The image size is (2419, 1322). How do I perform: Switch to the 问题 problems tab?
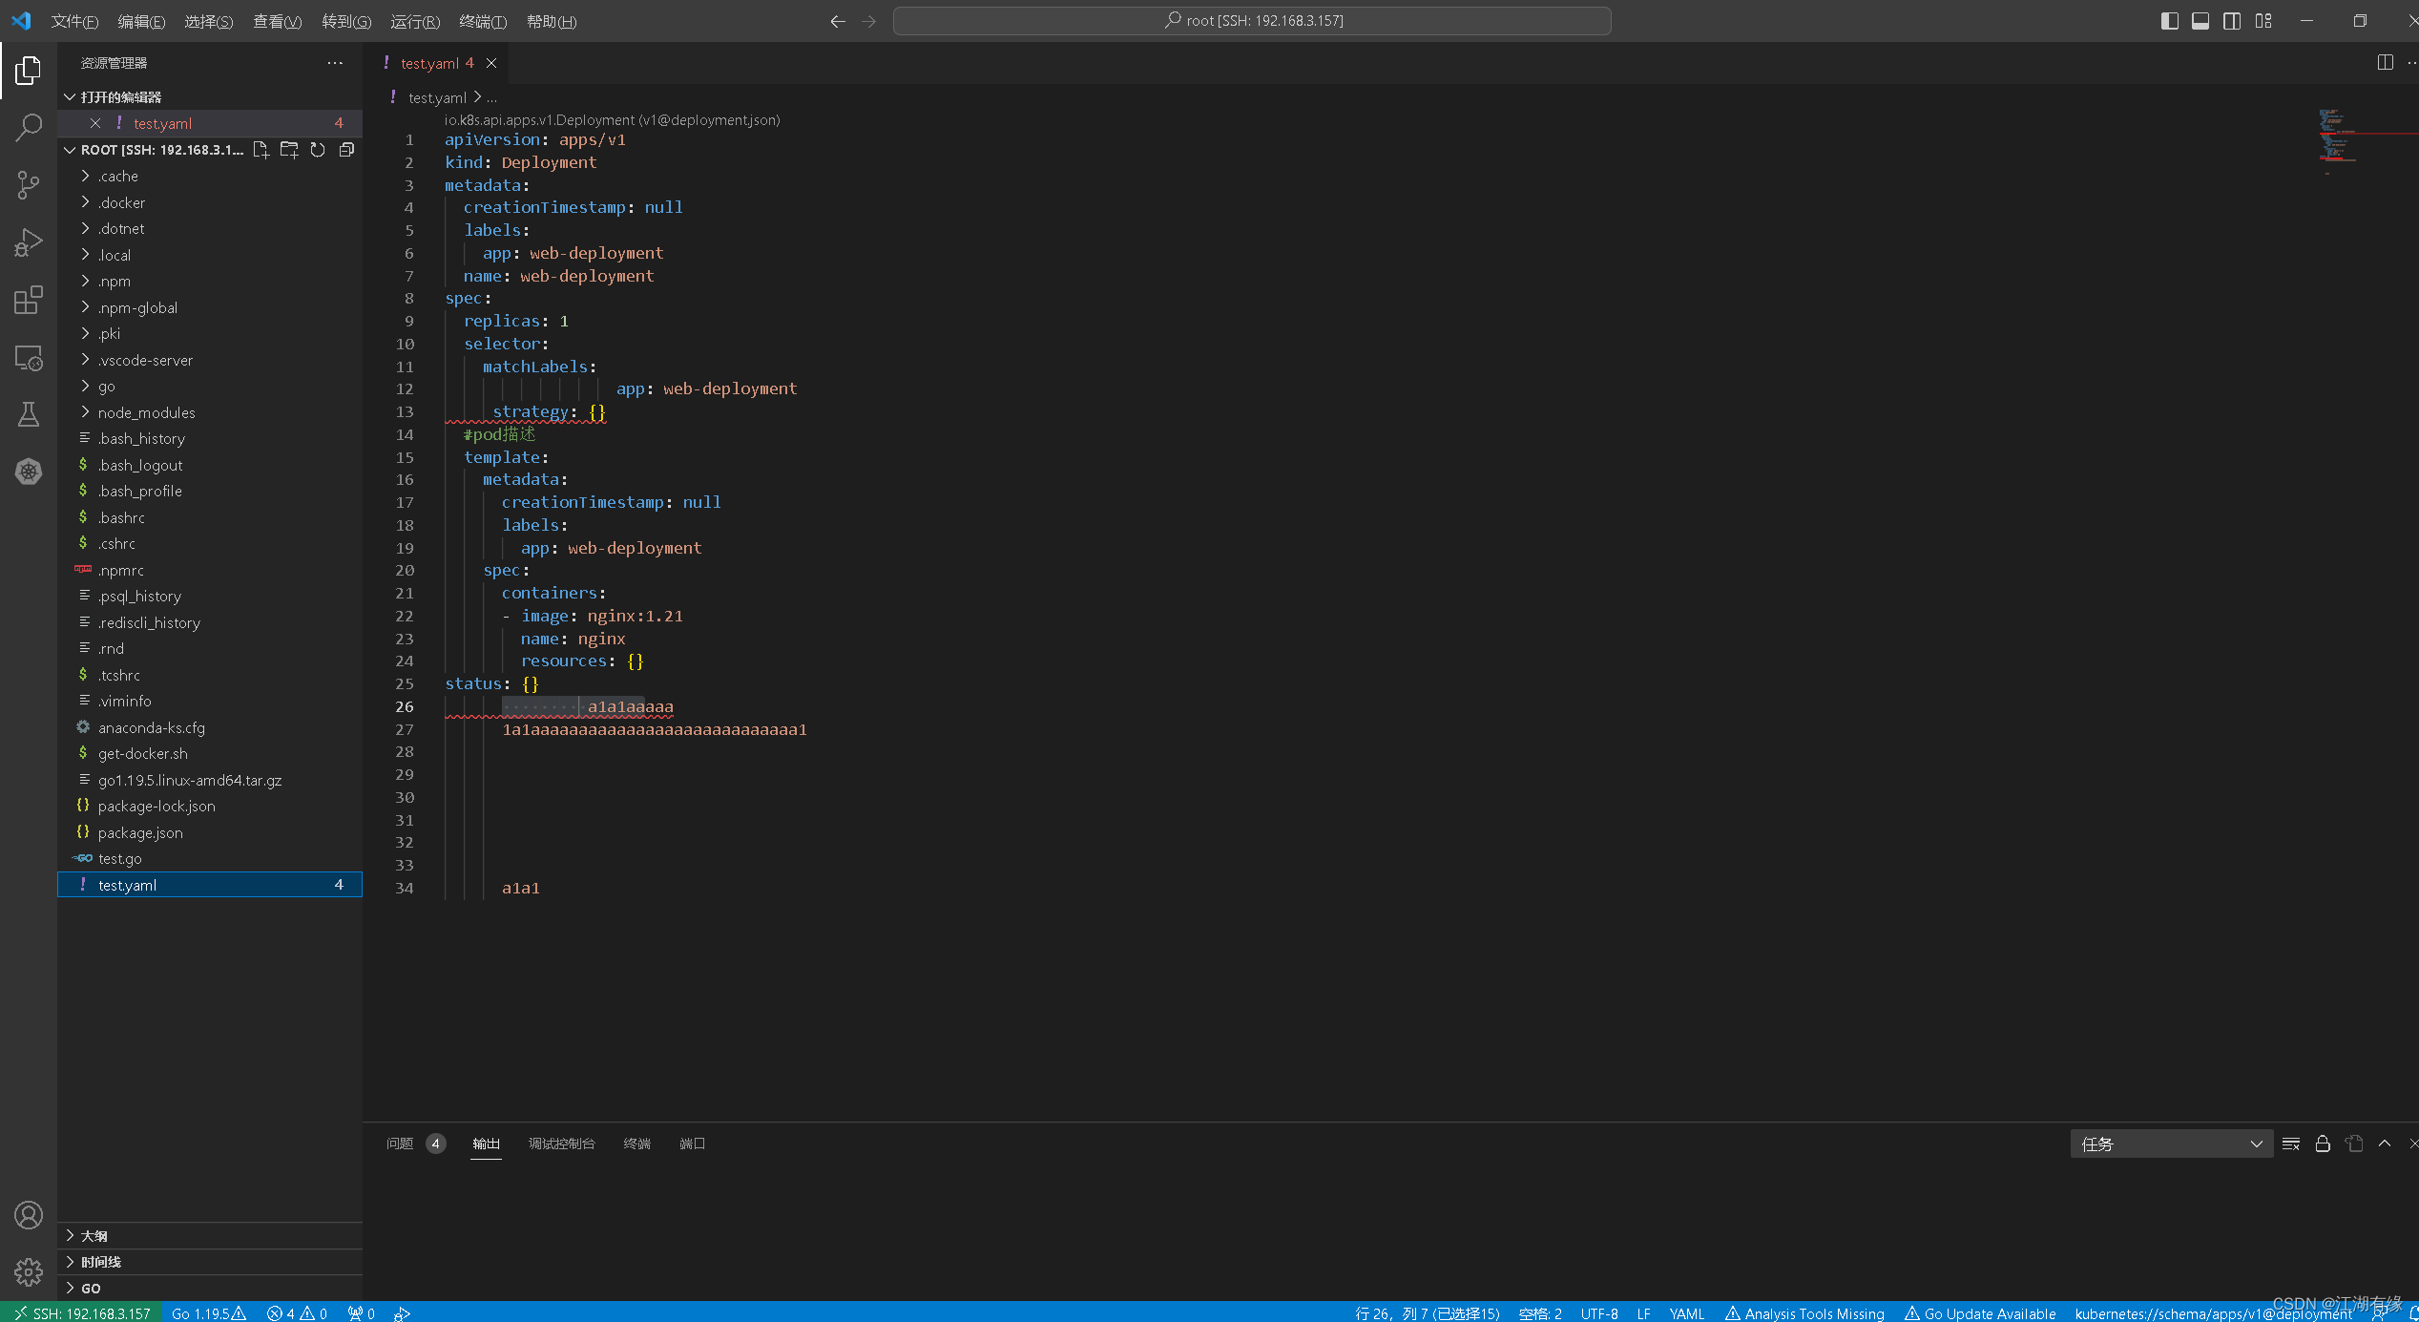(x=400, y=1144)
